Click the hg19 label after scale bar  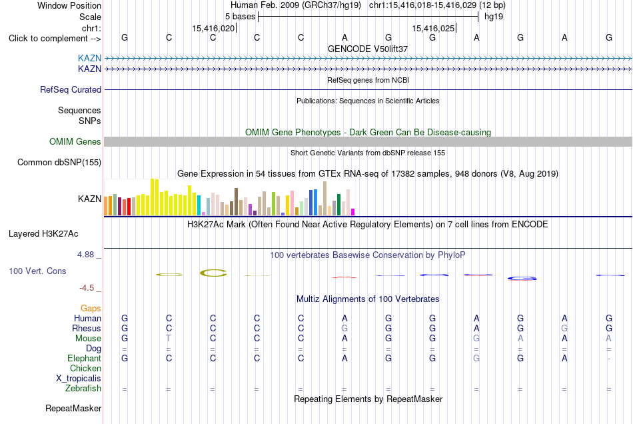coord(494,17)
